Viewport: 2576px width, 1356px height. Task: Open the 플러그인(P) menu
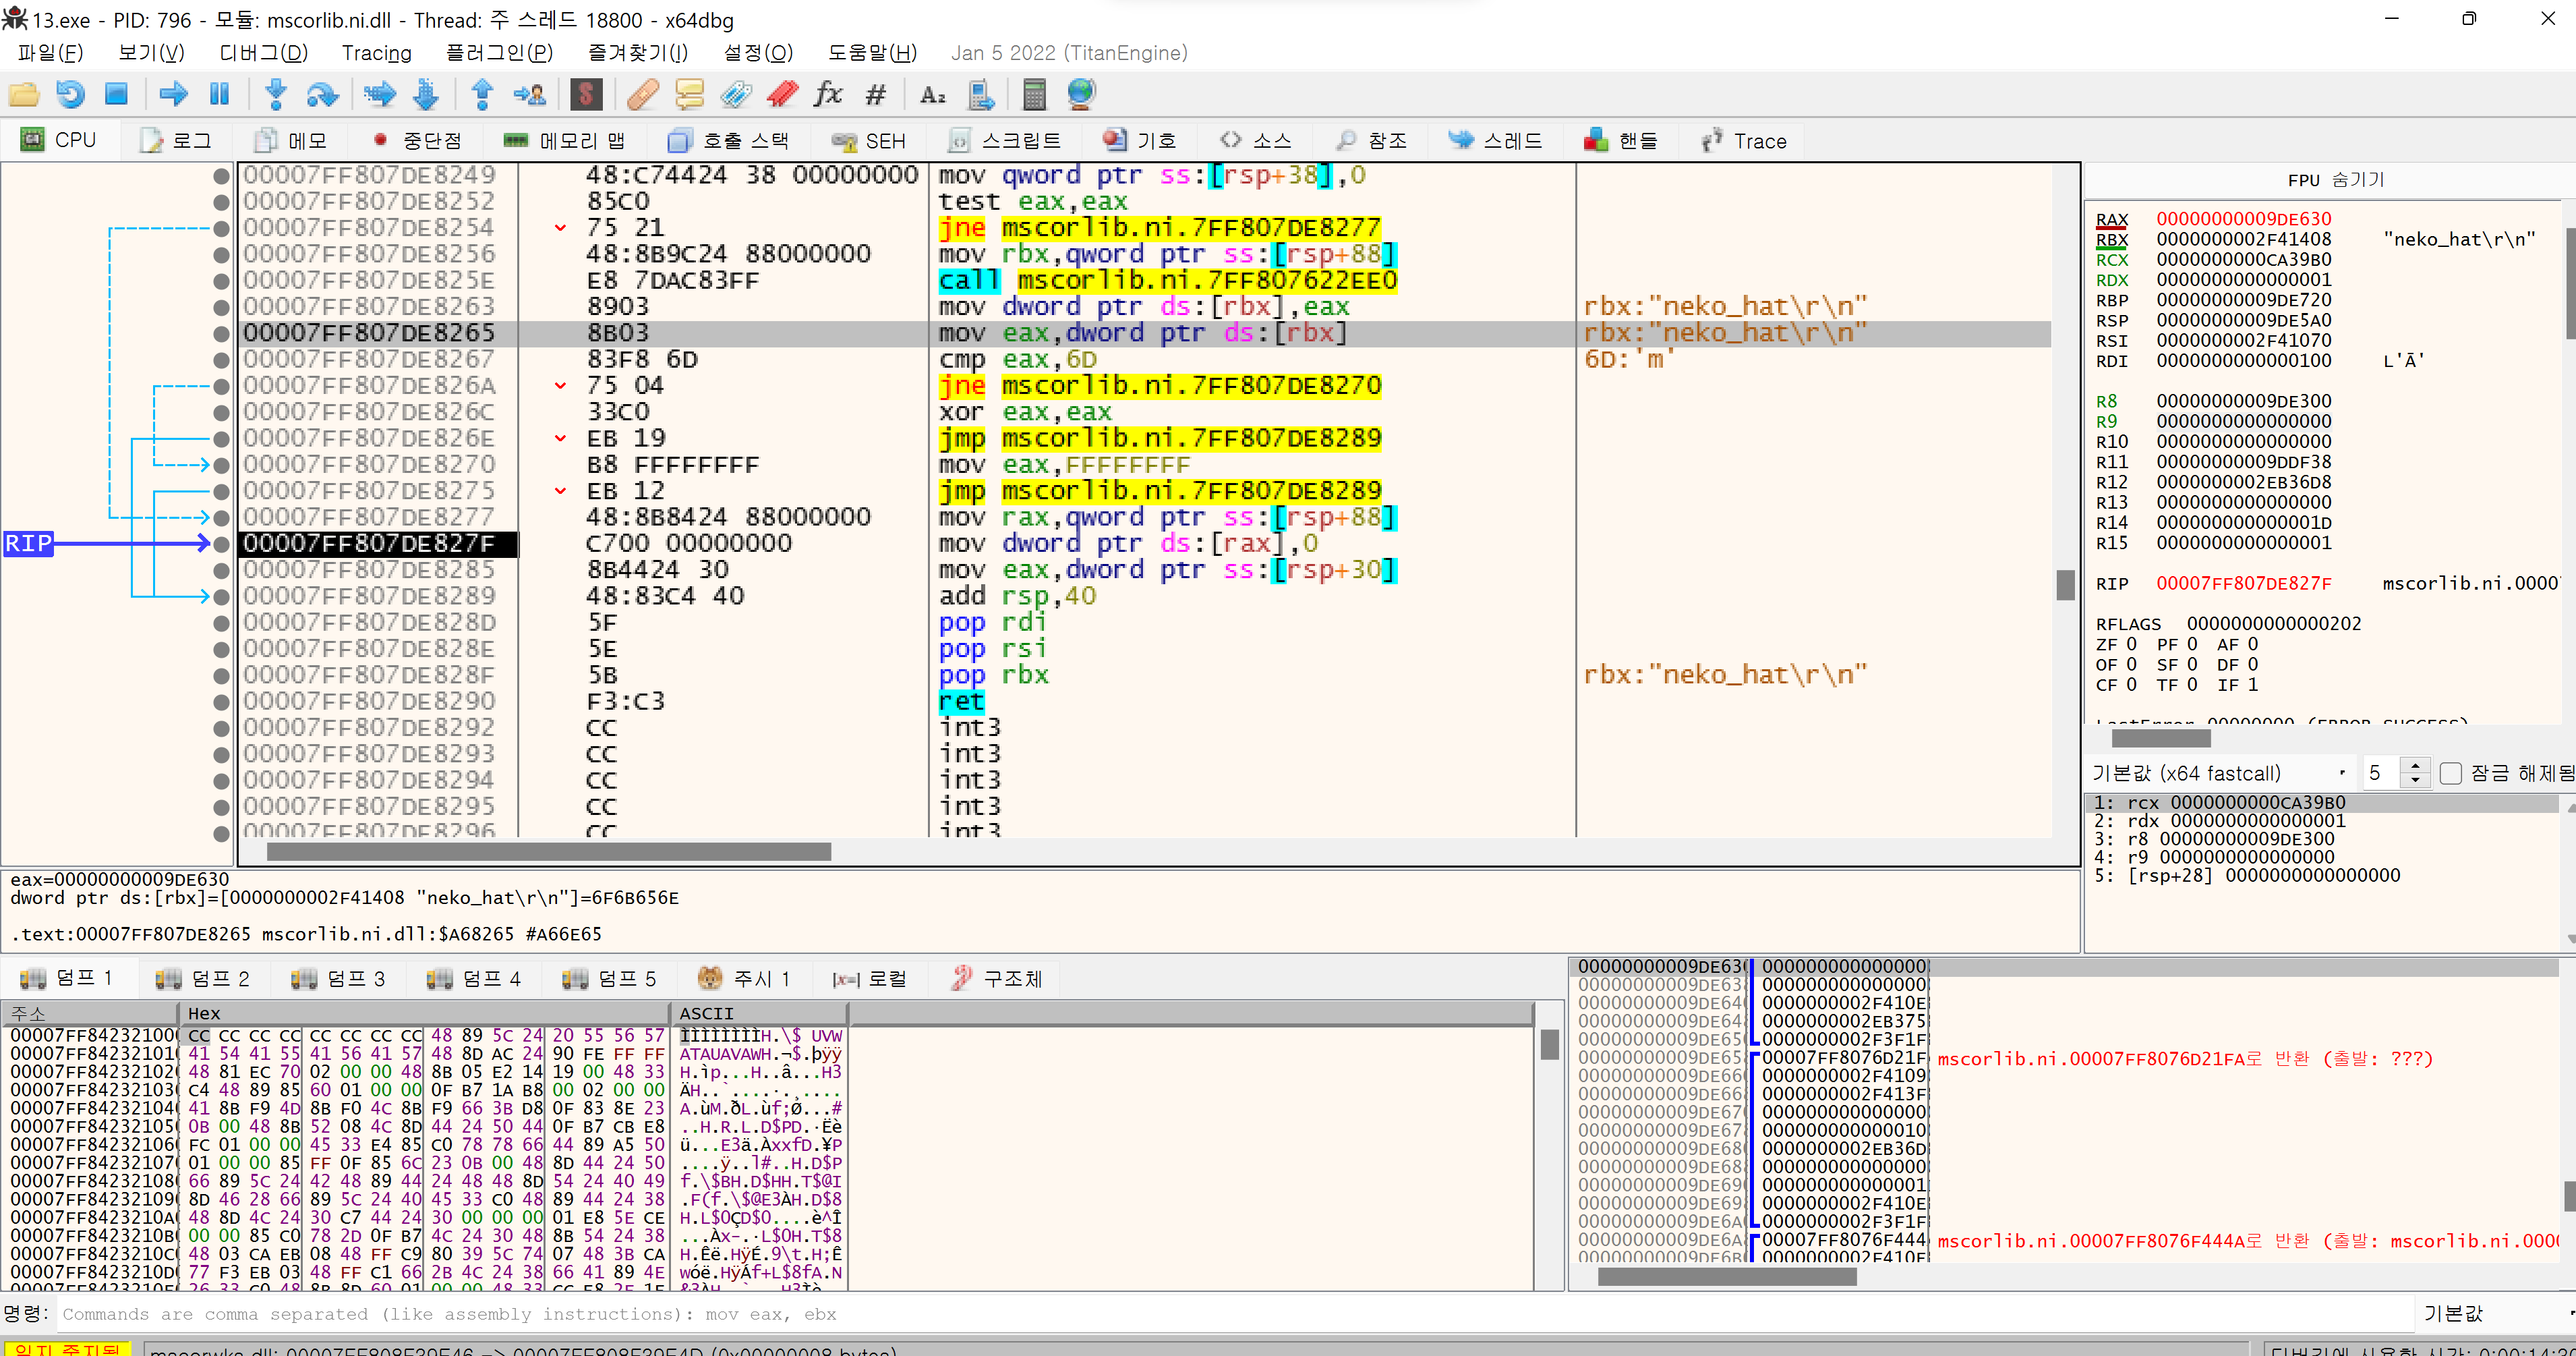coord(499,53)
